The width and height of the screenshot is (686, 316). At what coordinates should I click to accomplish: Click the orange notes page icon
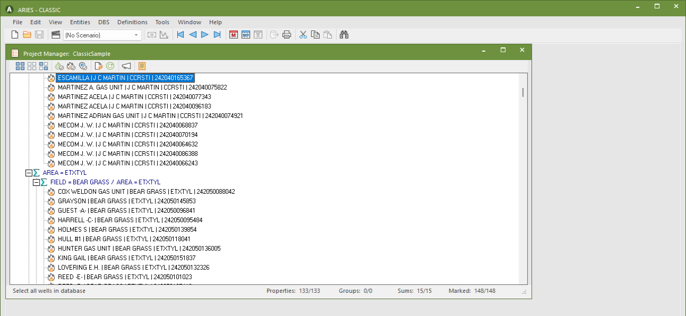(141, 66)
